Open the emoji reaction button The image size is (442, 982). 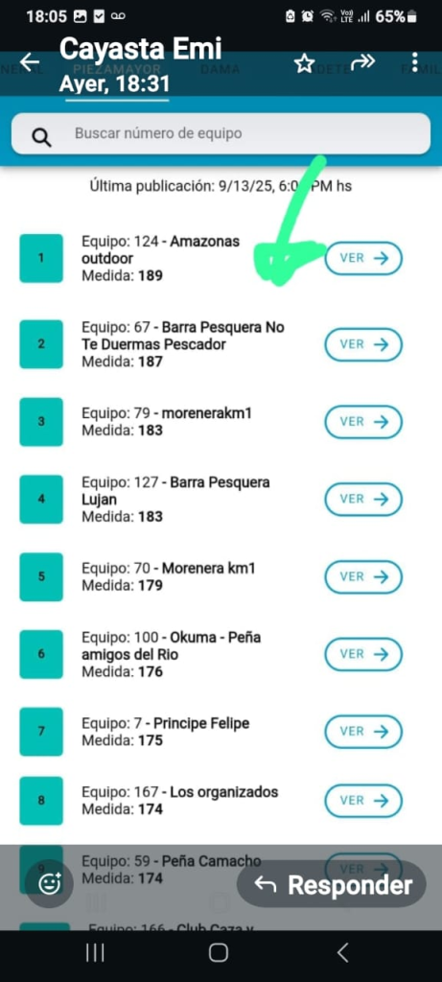[x=50, y=883]
